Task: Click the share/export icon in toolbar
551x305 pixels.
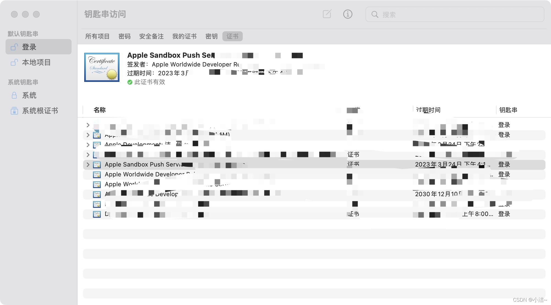Action: [x=326, y=14]
